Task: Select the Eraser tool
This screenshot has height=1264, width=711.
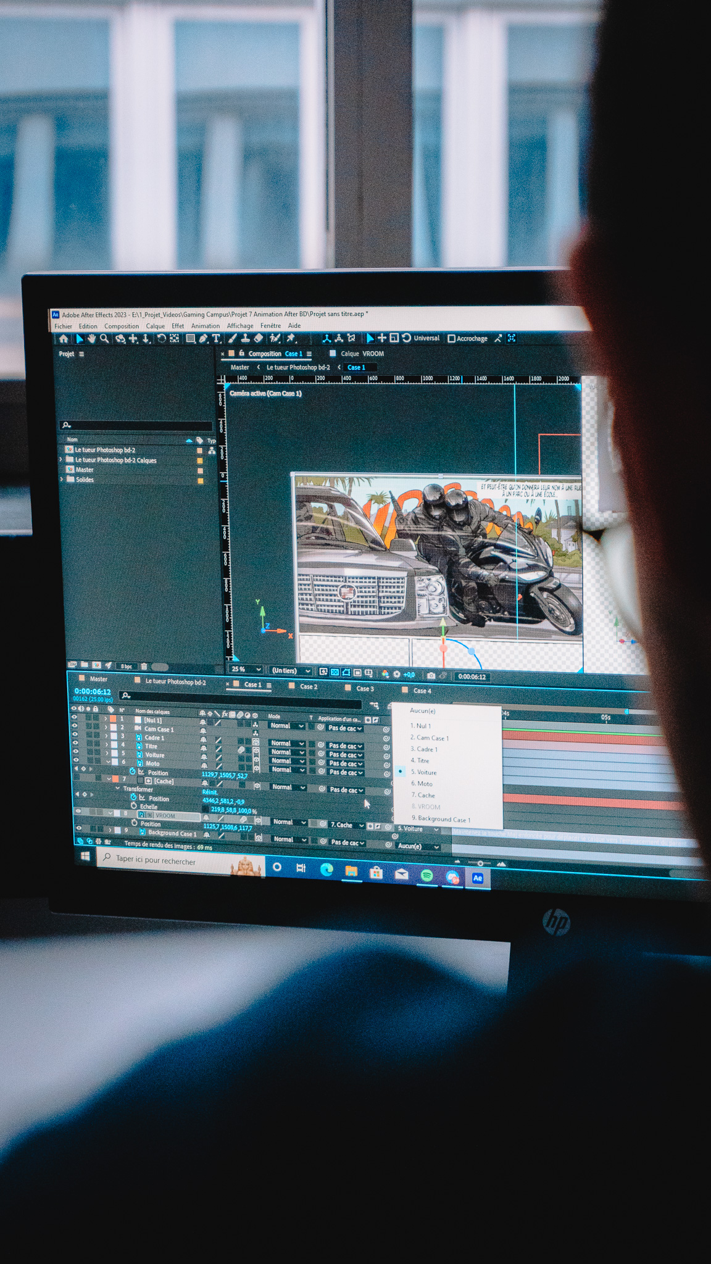Action: [x=259, y=338]
